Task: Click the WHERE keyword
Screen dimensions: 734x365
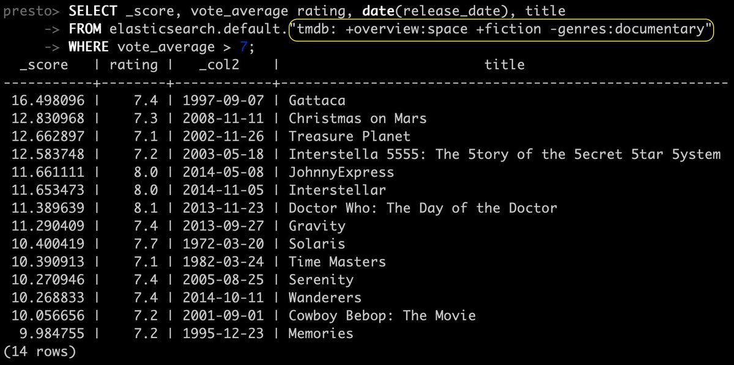Action: pos(89,47)
